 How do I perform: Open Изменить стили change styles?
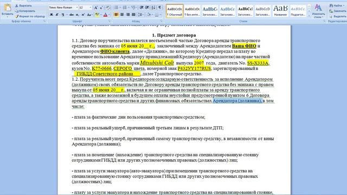pos(318,11)
